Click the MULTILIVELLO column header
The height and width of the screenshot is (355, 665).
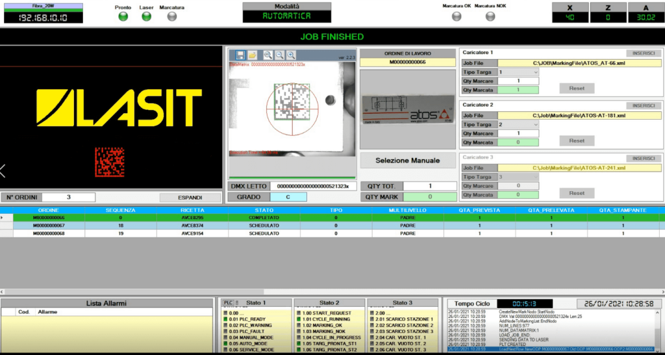[408, 210]
